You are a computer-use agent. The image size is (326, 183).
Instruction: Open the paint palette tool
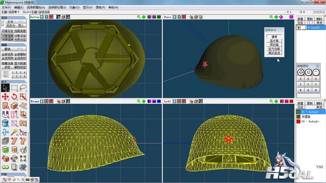[x=23, y=150]
